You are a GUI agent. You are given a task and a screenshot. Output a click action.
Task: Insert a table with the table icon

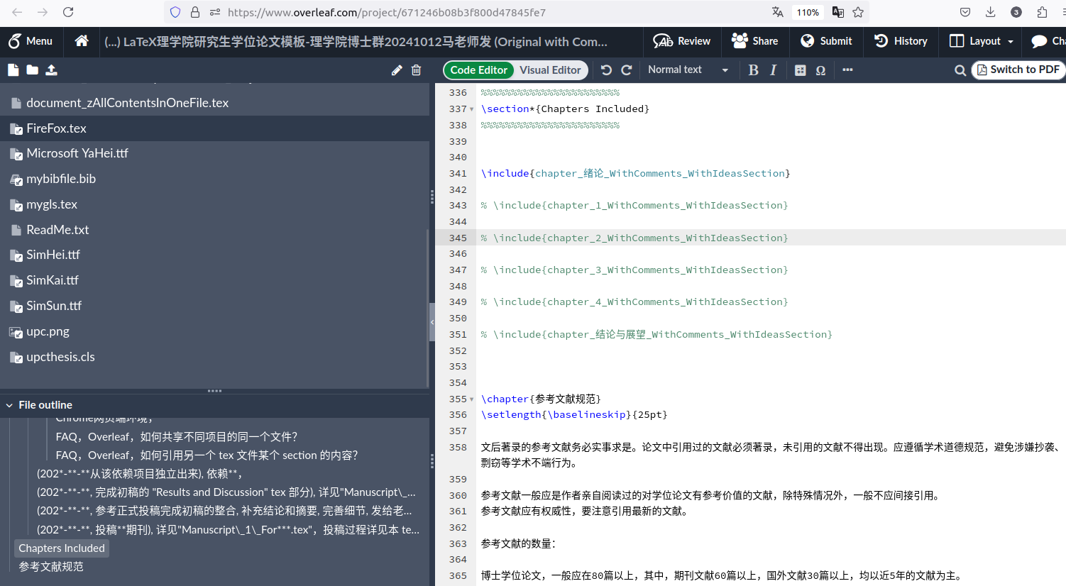pos(801,70)
